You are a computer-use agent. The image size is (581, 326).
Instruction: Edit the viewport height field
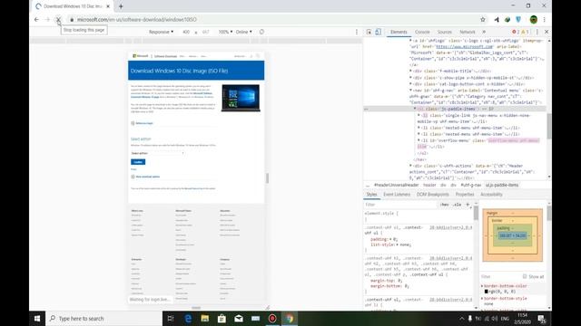tap(206, 32)
